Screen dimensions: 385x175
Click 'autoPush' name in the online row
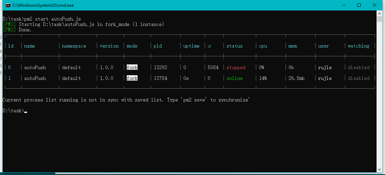[x=35, y=78]
